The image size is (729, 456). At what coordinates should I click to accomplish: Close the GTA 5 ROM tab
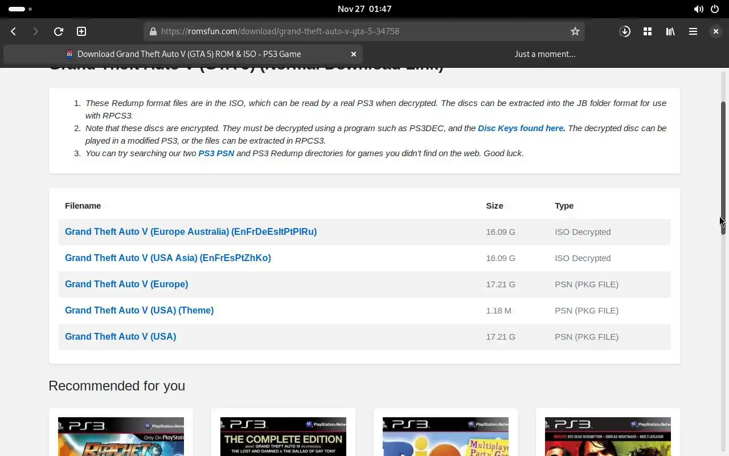pos(354,54)
